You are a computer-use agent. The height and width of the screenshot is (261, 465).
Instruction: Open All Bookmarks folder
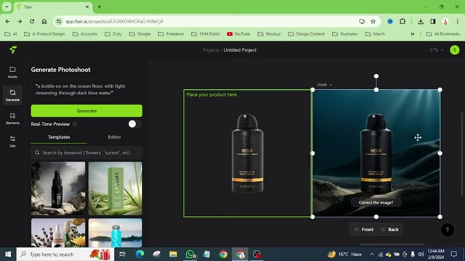pos(443,34)
